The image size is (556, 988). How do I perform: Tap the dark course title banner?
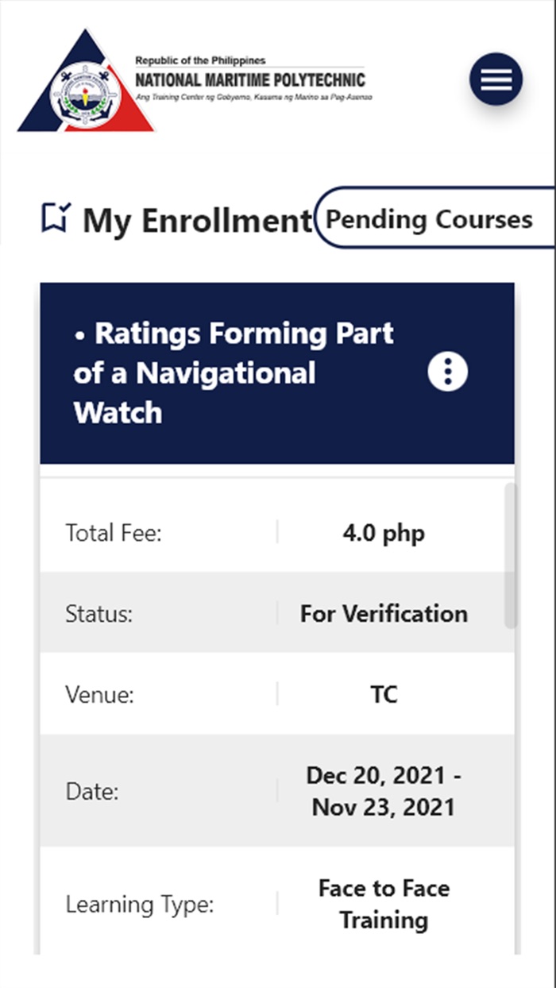[238, 373]
